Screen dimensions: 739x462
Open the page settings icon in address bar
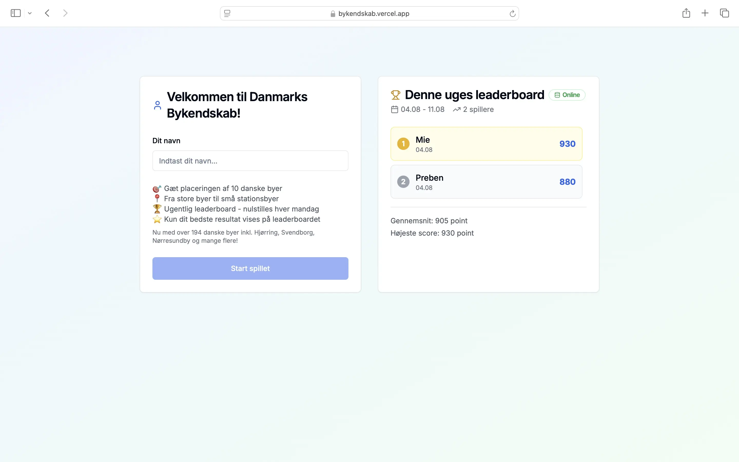(x=227, y=13)
